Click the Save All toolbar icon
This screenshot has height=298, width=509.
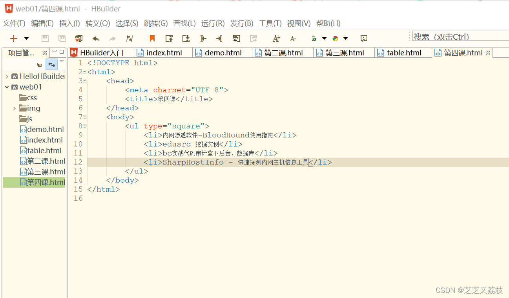pyautogui.click(x=62, y=38)
